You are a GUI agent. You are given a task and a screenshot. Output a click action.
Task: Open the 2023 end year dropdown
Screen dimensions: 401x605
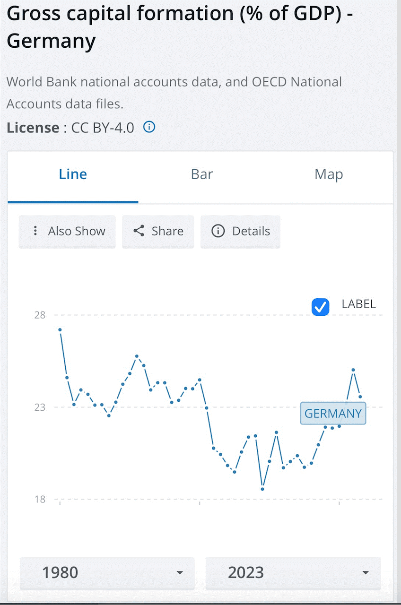coord(293,573)
